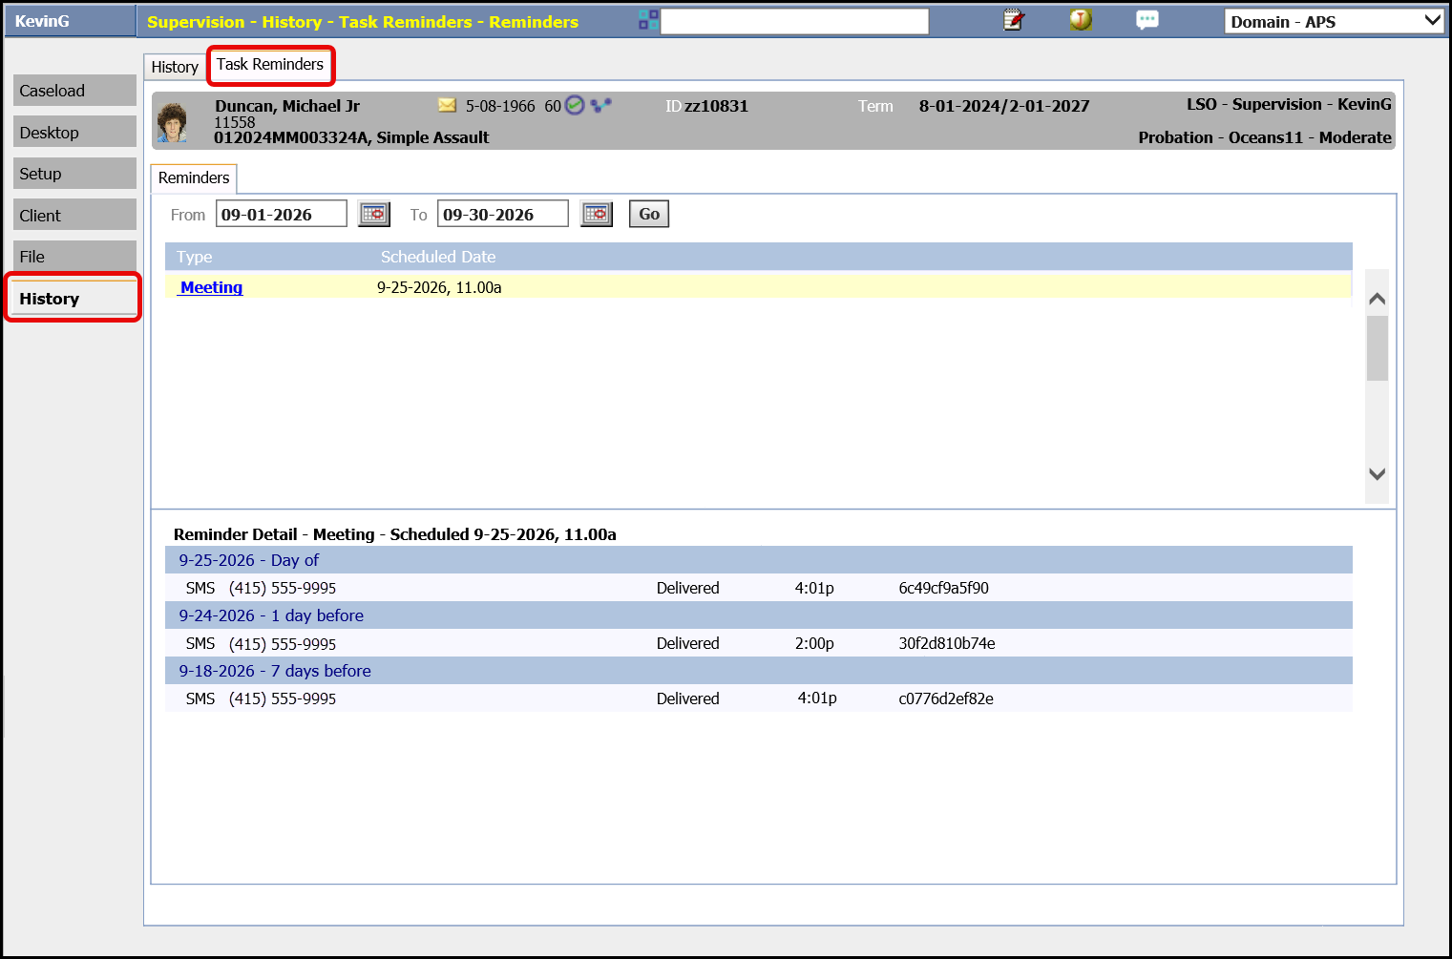Open the Meeting reminder link

[x=211, y=287]
